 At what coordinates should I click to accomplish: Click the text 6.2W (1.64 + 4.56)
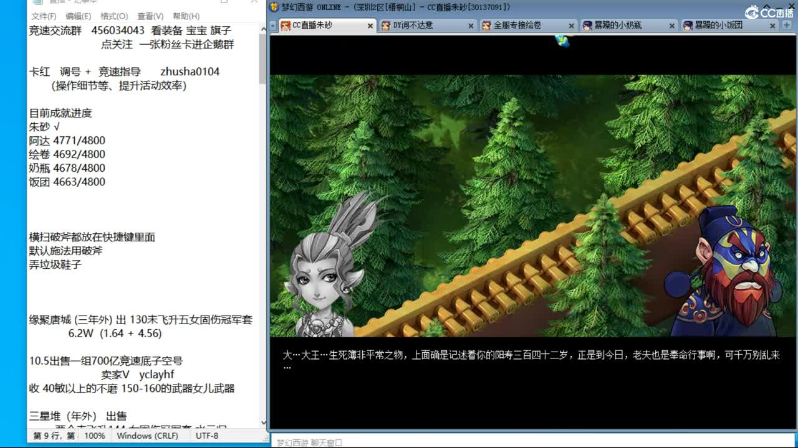115,334
